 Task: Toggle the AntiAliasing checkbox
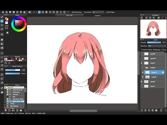point(77,12)
